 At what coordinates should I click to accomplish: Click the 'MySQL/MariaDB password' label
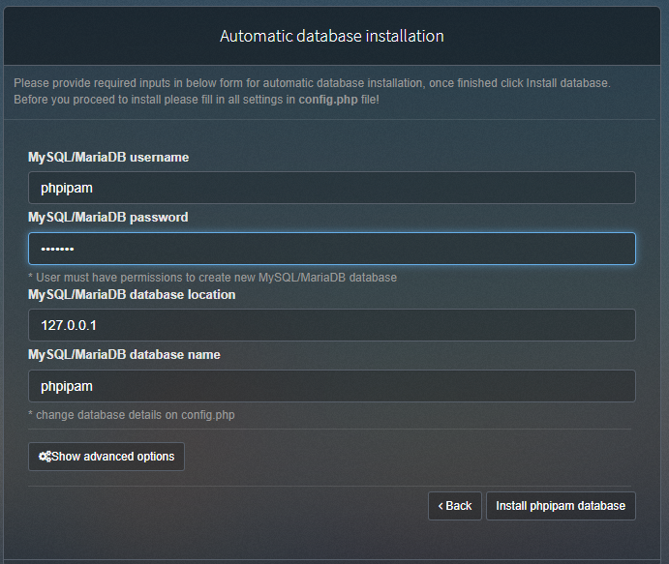coord(107,218)
